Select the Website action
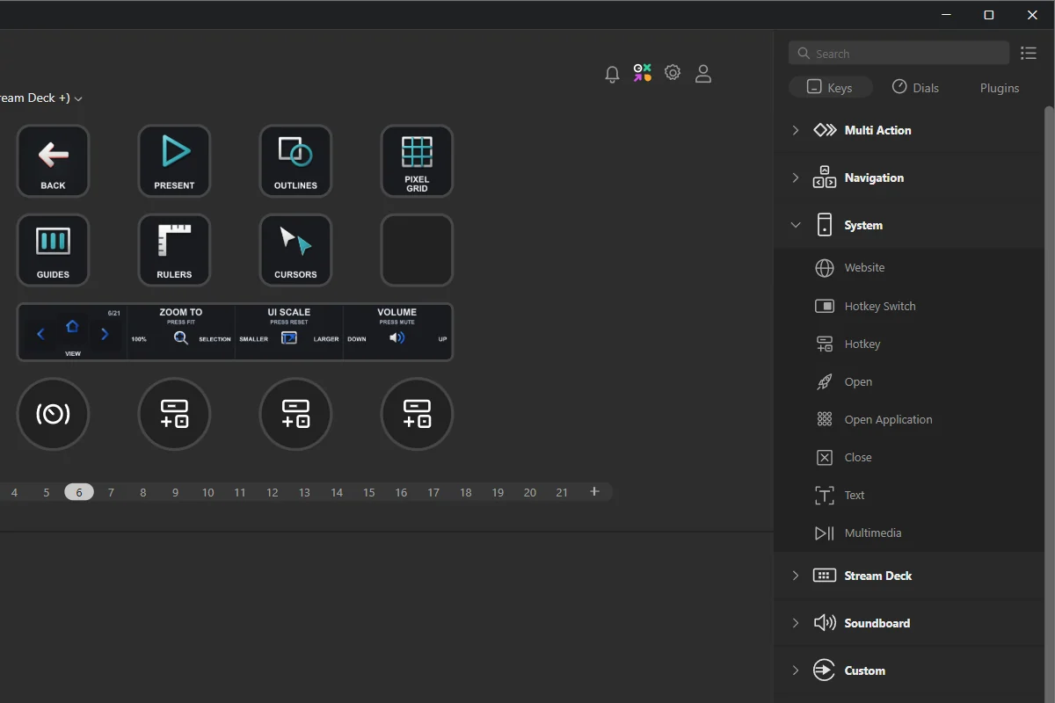Viewport: 1055px width, 703px height. (x=909, y=268)
